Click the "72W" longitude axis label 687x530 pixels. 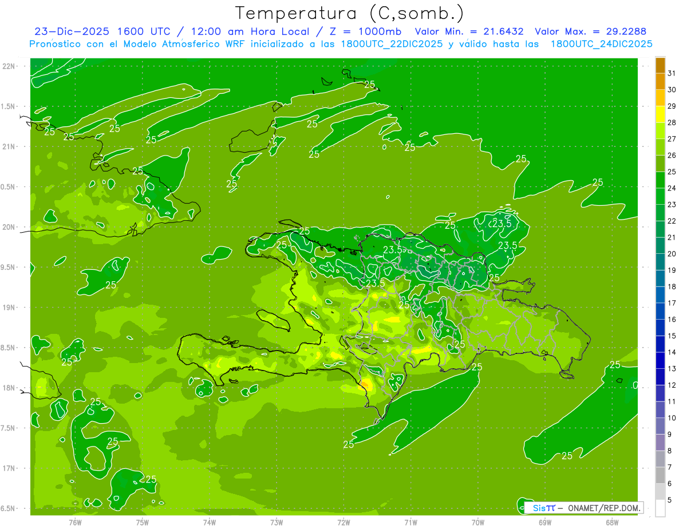click(x=343, y=521)
